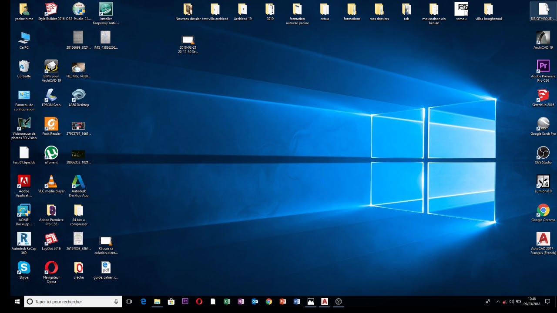Select the moussaison ain benian folder
Screen dimensions: 557x313
click(434, 13)
